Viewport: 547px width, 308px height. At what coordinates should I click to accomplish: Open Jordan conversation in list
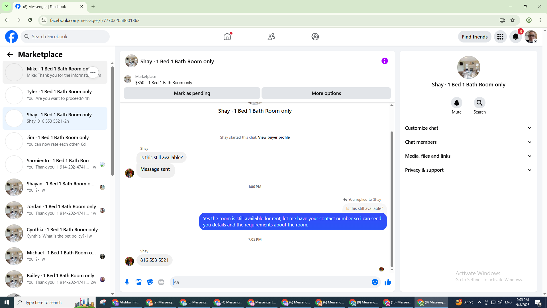[x=55, y=210]
